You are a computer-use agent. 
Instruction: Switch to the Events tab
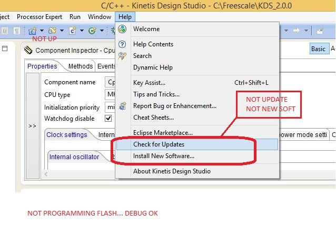tap(106, 66)
